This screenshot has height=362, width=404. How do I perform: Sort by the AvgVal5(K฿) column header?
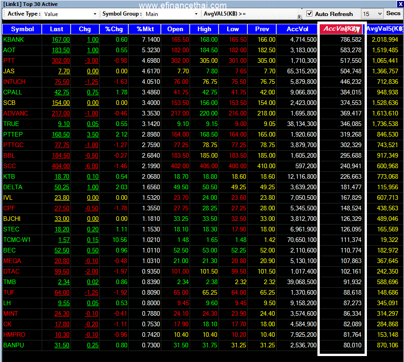click(x=384, y=29)
